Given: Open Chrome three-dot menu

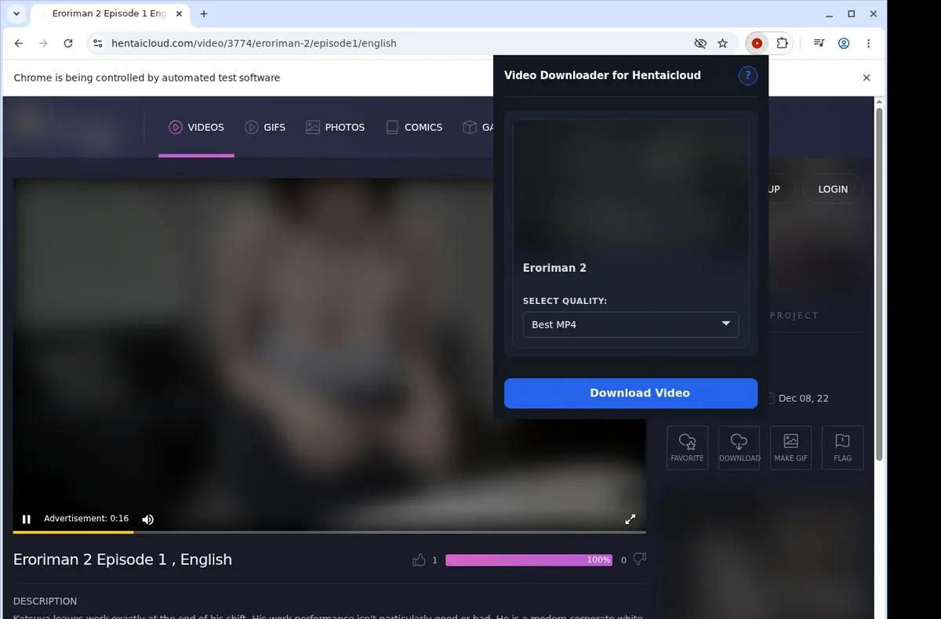Looking at the screenshot, I should click(x=869, y=43).
